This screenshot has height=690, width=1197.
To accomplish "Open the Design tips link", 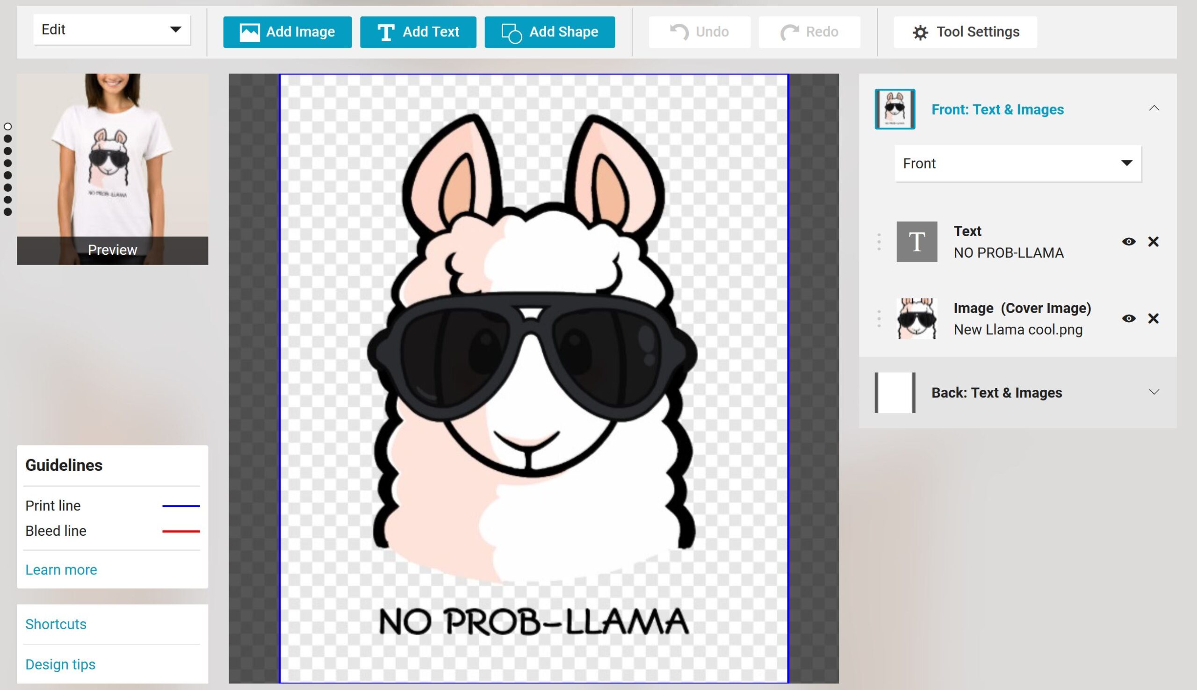I will pos(60,664).
